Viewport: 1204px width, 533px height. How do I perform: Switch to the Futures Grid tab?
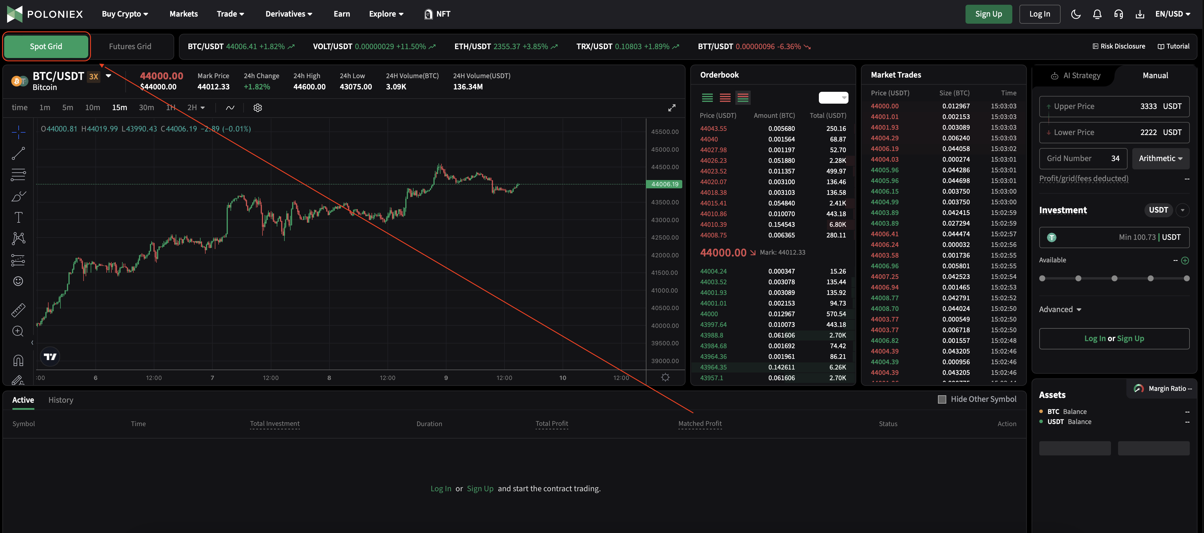coord(130,47)
